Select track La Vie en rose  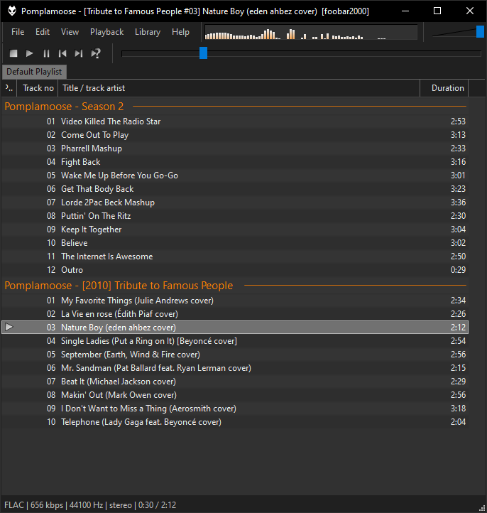click(x=235, y=314)
